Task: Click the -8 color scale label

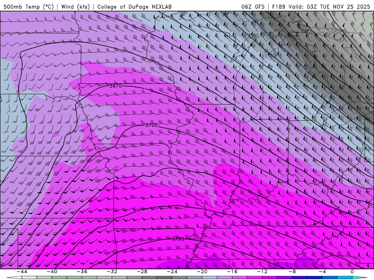Action: [292, 272]
